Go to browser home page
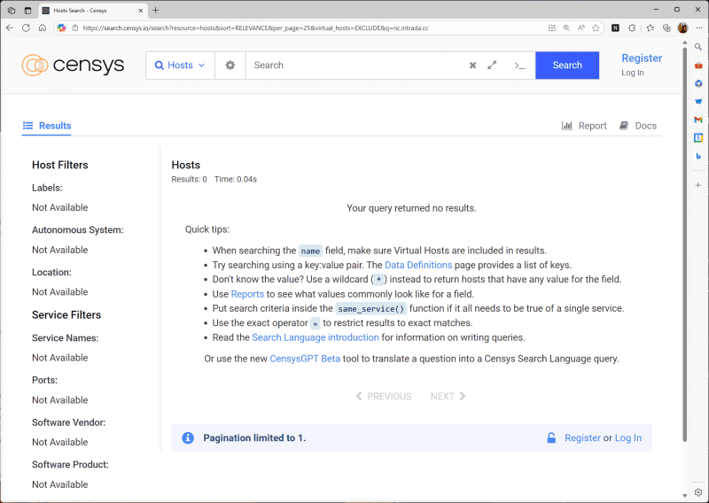 coord(43,27)
